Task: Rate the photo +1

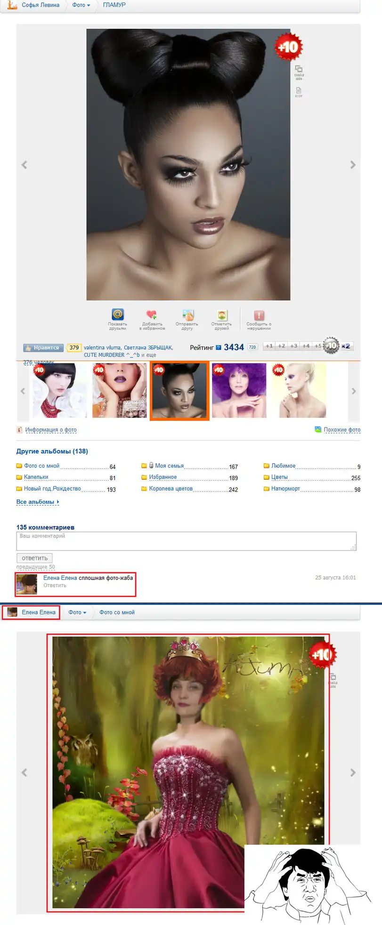Action: 269,346
